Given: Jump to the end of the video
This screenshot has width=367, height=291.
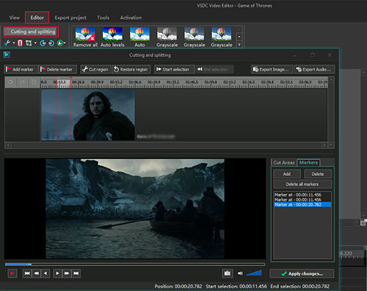Looking at the screenshot, I should coord(76,273).
